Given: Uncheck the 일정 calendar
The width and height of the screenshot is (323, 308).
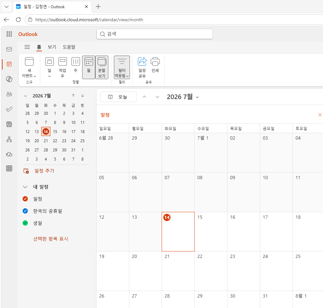Looking at the screenshot, I should pyautogui.click(x=25, y=199).
